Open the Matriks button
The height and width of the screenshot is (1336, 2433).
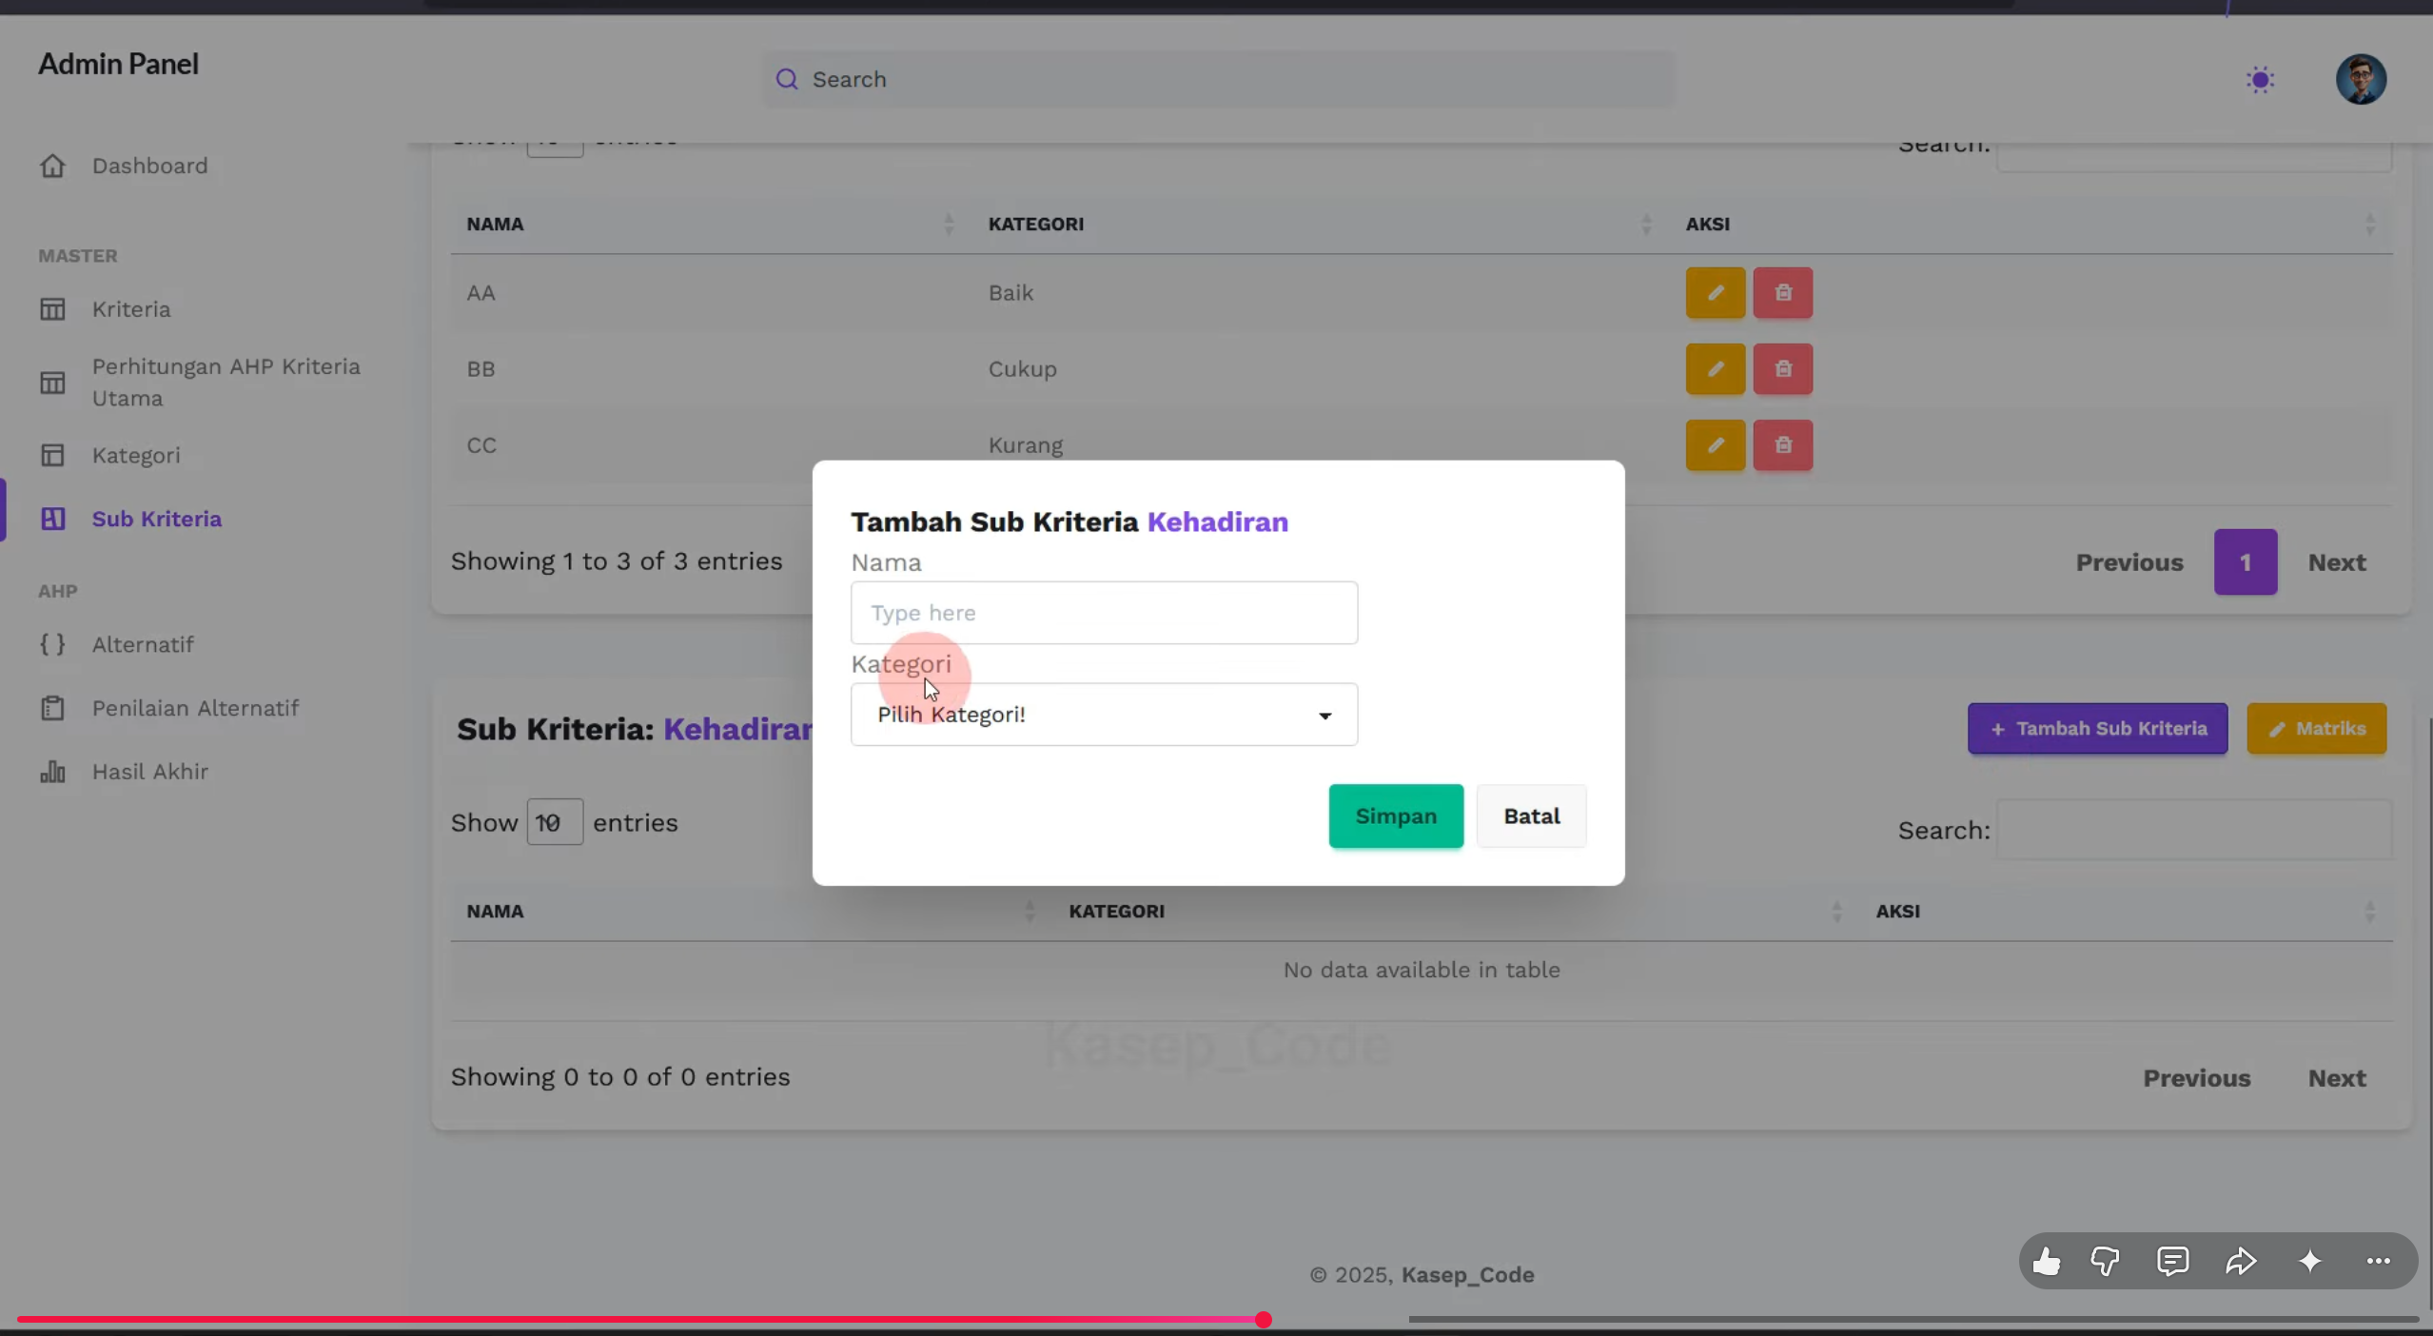click(2316, 729)
